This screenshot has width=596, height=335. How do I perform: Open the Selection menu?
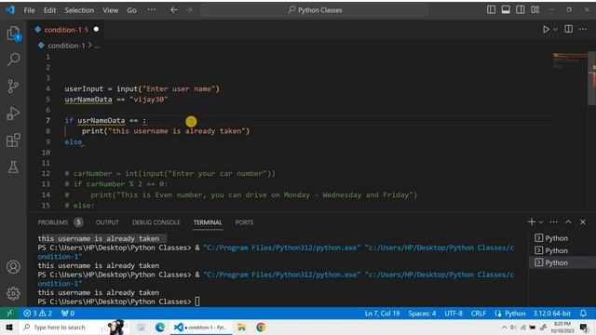click(x=79, y=10)
